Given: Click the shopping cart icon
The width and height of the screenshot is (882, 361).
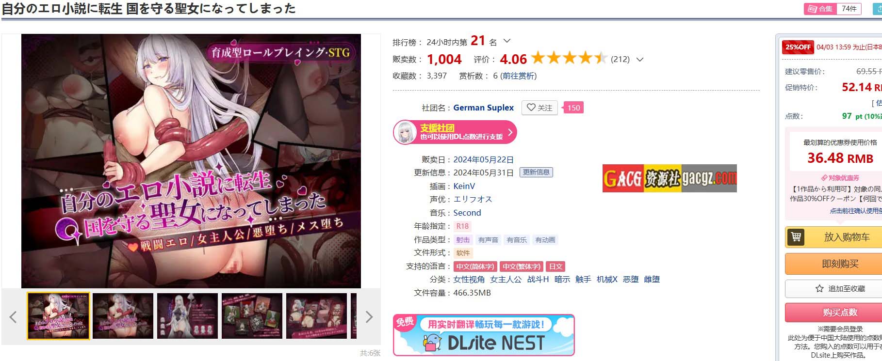Looking at the screenshot, I should tap(796, 237).
